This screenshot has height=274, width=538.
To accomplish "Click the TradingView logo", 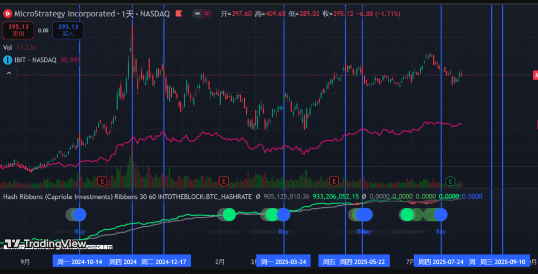I will click(x=44, y=244).
